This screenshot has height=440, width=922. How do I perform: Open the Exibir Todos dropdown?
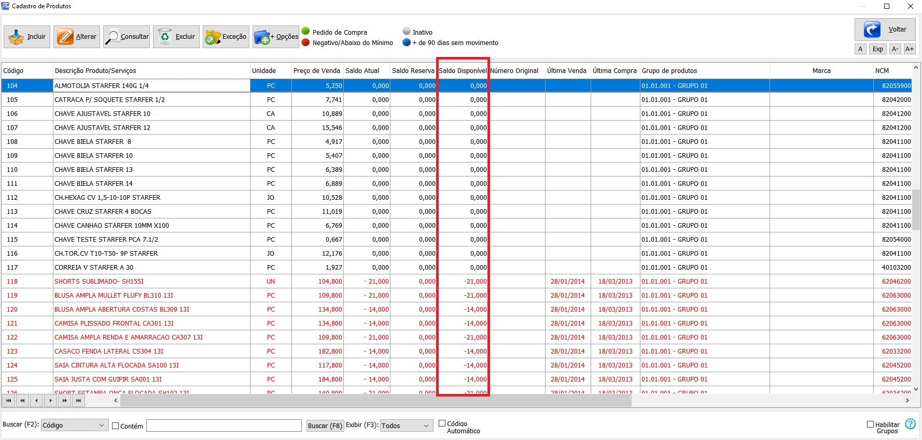(426, 426)
